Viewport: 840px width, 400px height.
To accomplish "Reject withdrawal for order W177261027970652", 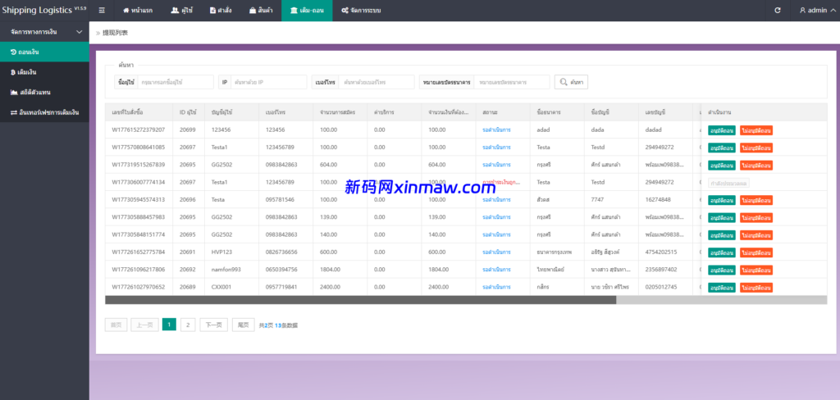I will [756, 288].
